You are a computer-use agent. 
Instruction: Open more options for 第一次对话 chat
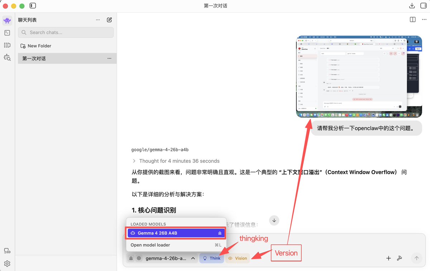pyautogui.click(x=109, y=59)
